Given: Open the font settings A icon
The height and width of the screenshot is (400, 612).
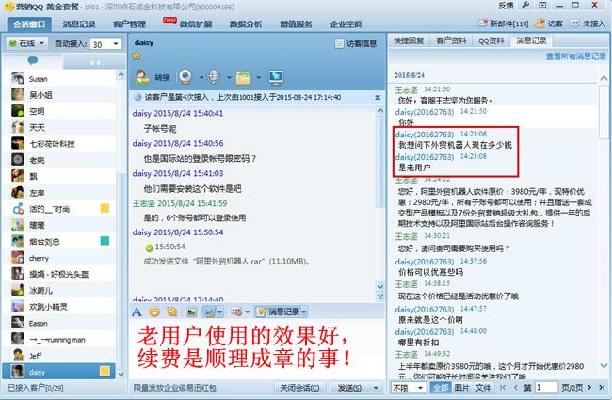Looking at the screenshot, I should click(x=137, y=312).
